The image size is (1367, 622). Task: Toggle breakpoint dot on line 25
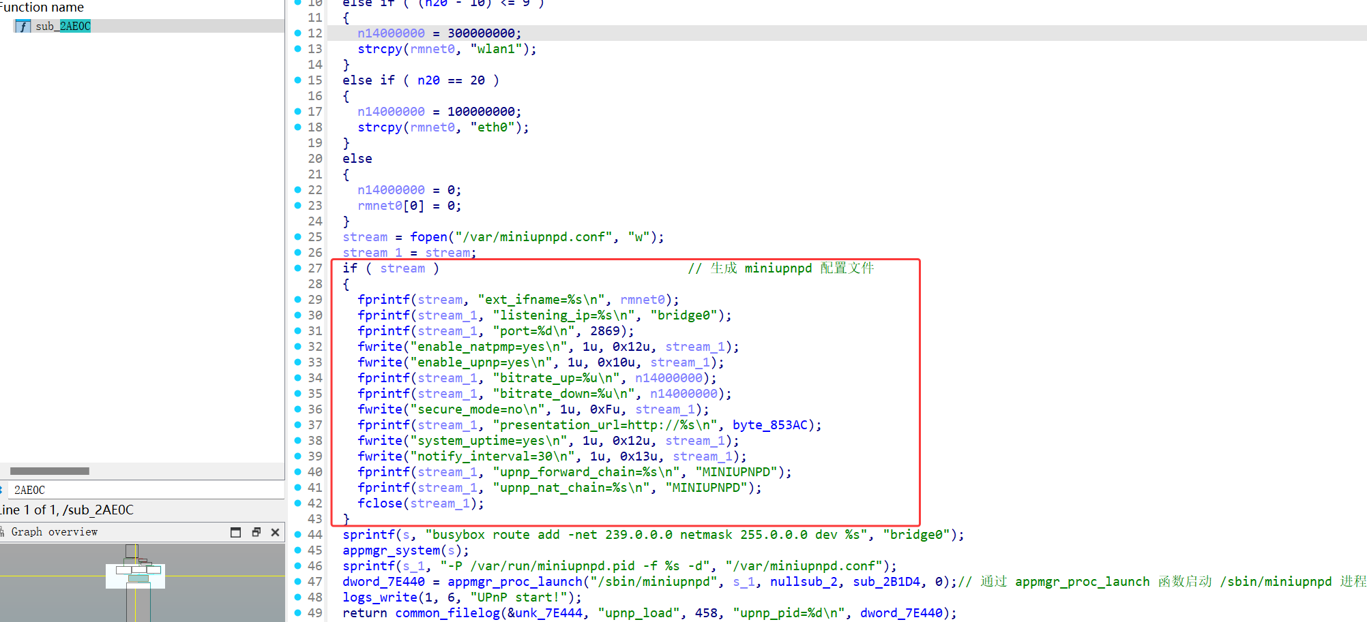297,237
